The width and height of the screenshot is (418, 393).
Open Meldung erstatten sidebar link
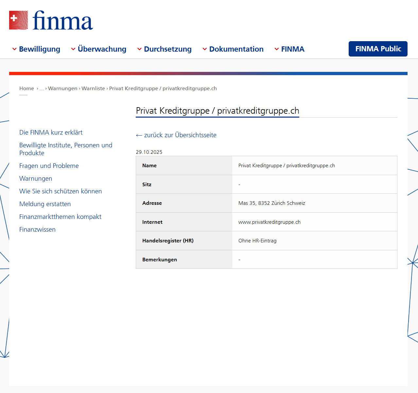tap(45, 204)
